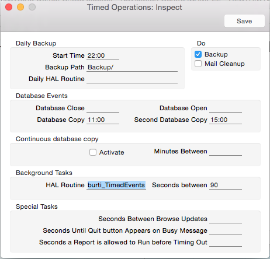270x259 pixels.
Task: Click the Database Open time field
Action: [226, 108]
